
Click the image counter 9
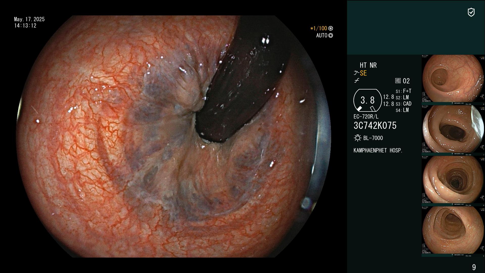pos(474,267)
